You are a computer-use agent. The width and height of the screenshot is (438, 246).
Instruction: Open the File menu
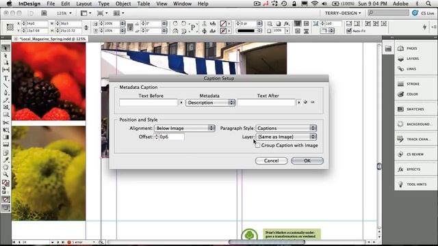pyautogui.click(x=51, y=3)
